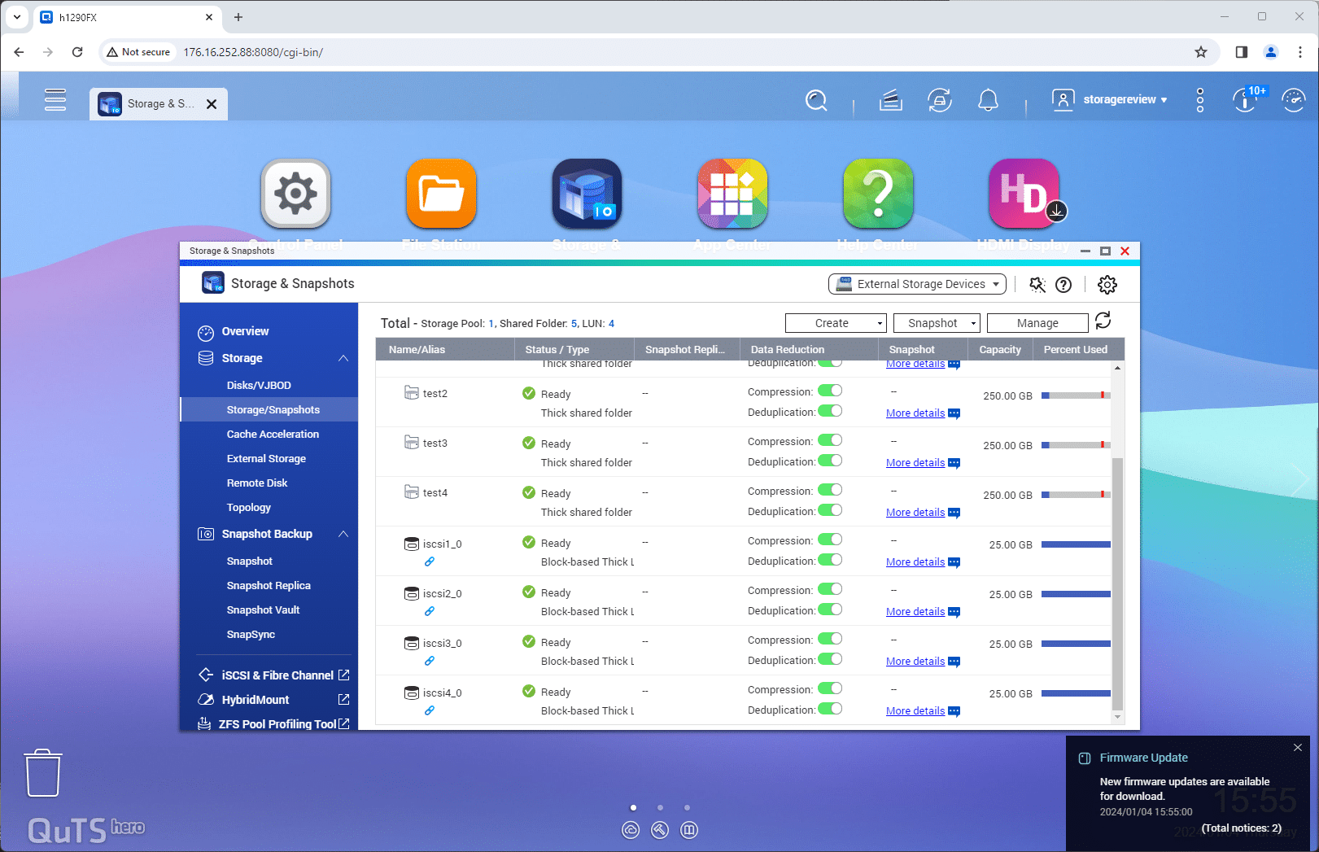Select Overview in the sidebar
Image resolution: width=1319 pixels, height=852 pixels.
(x=245, y=331)
